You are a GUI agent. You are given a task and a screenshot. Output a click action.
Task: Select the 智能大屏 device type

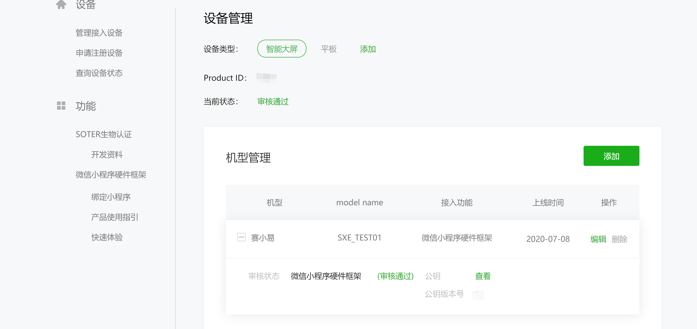coord(282,49)
